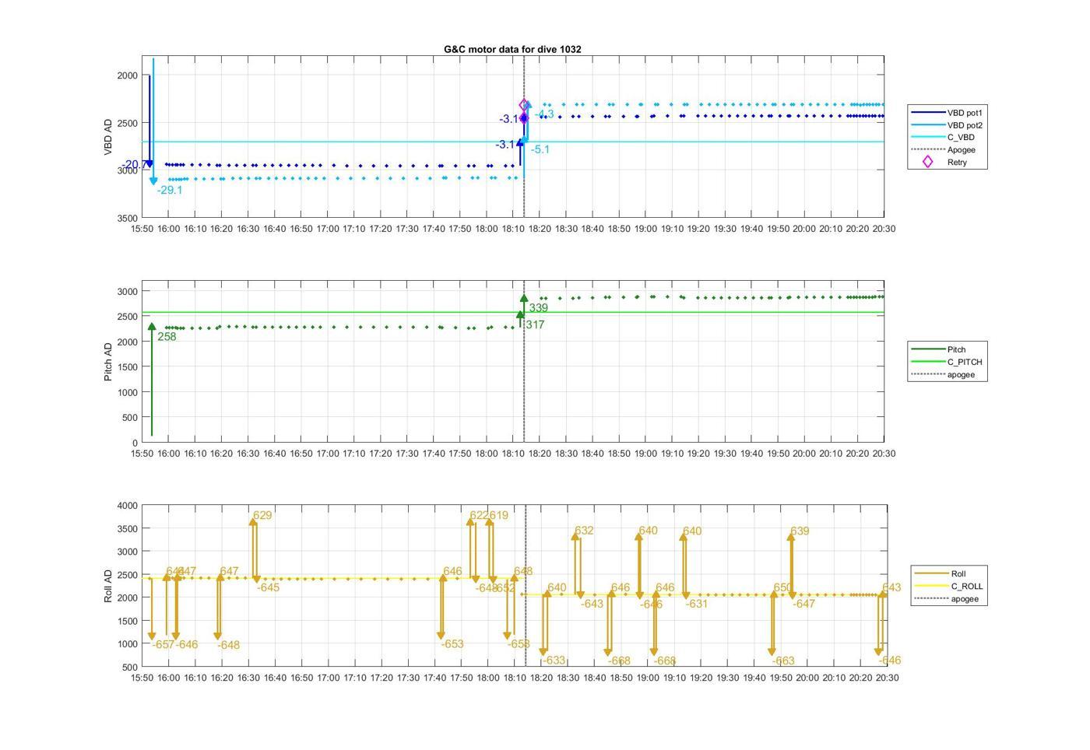The width and height of the screenshot is (1090, 750).
Task: Click the "-29.1" annotation in the VBD plot
Action: point(170,191)
